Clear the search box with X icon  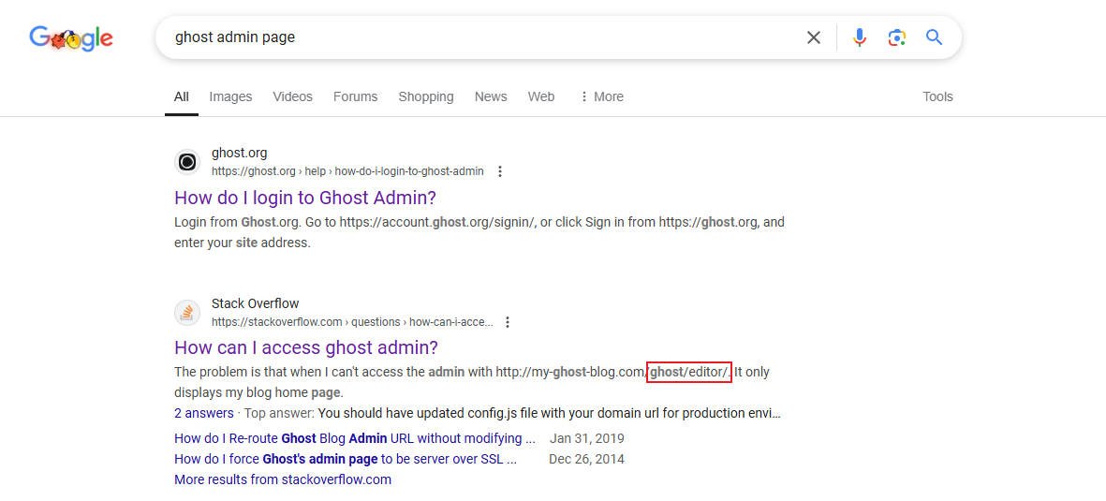[813, 37]
